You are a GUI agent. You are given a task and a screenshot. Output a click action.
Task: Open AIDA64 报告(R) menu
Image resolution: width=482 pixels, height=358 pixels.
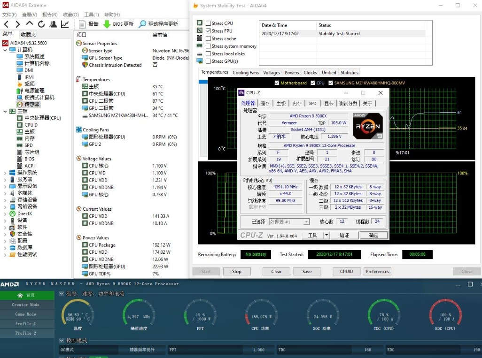coord(50,15)
